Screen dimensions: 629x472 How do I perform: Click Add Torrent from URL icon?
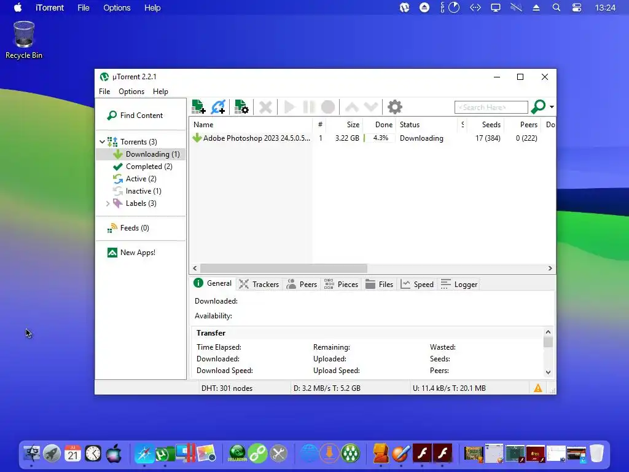coord(218,107)
